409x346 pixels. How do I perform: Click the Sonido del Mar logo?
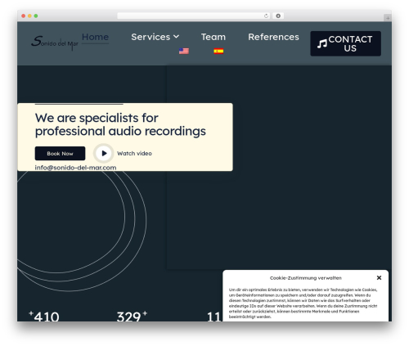[55, 43]
